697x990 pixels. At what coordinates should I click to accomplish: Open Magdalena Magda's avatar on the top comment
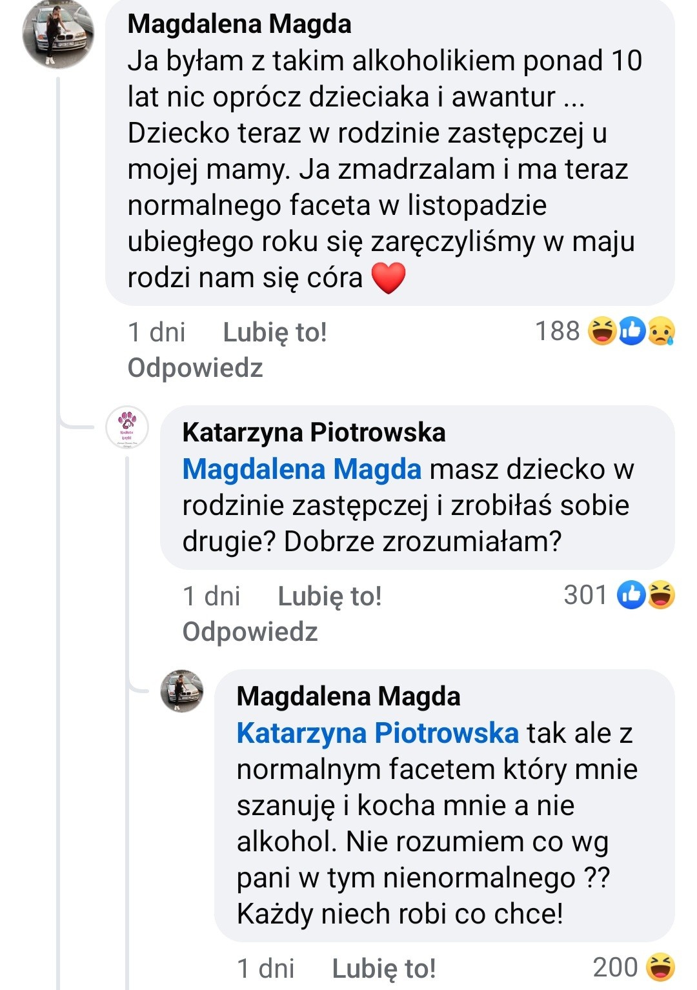tap(58, 34)
